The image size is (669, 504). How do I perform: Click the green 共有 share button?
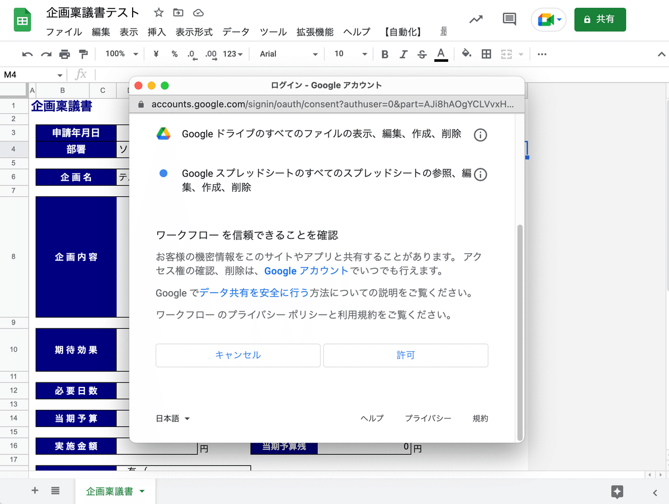pyautogui.click(x=600, y=20)
